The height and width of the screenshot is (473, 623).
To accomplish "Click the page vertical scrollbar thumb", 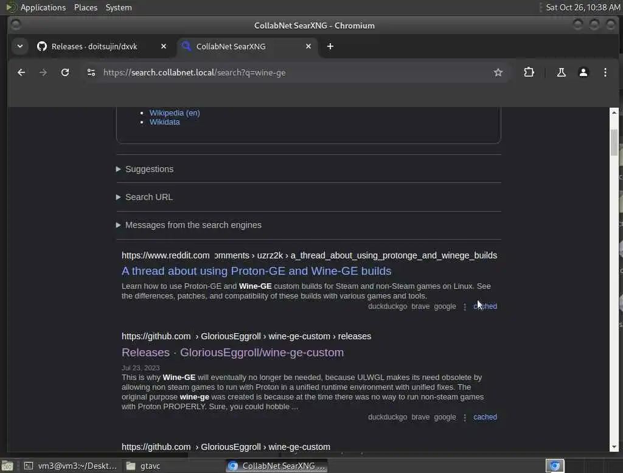I will pos(614,142).
